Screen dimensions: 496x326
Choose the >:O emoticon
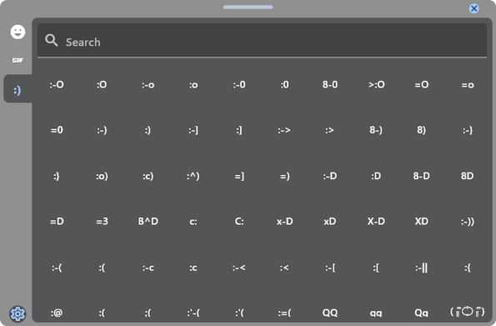click(x=376, y=85)
